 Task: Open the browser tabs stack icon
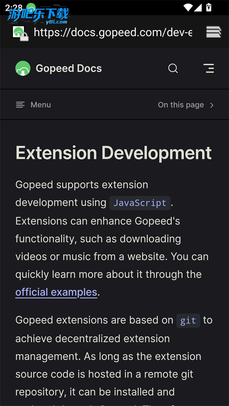pyautogui.click(x=214, y=32)
